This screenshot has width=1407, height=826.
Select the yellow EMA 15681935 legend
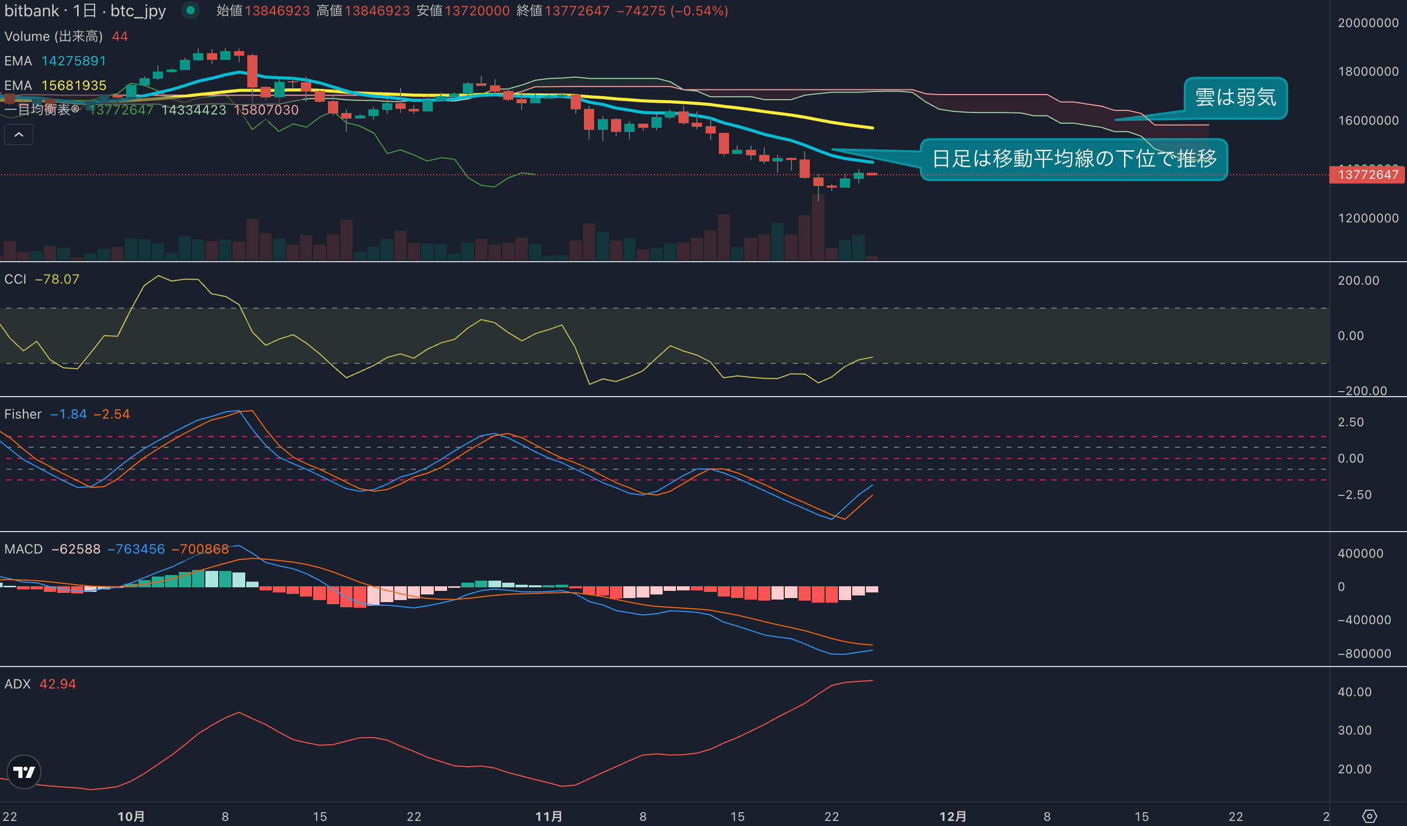(55, 85)
